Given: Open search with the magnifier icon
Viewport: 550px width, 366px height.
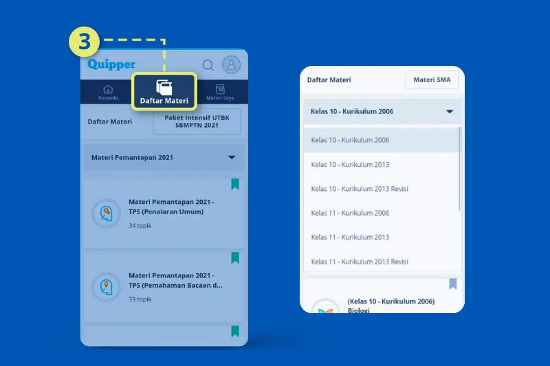Looking at the screenshot, I should tap(208, 65).
